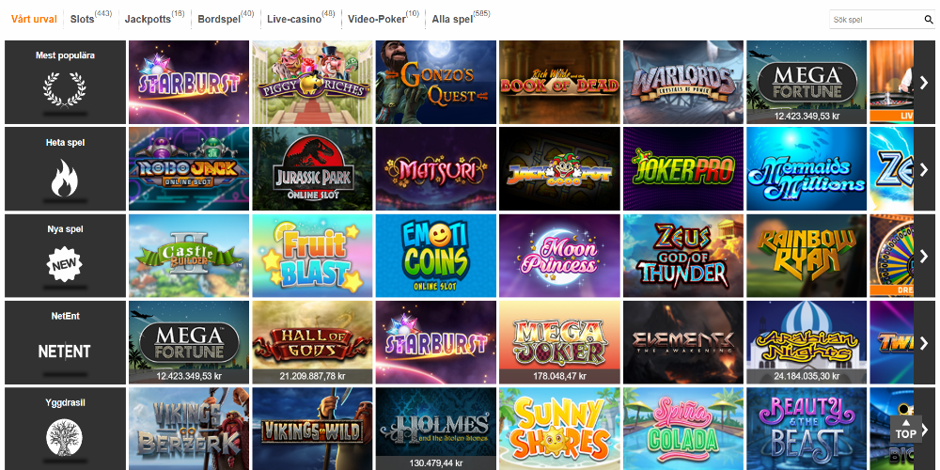Open the Jurassic Park slot thumbnail
Image resolution: width=940 pixels, height=470 pixels.
point(312,168)
